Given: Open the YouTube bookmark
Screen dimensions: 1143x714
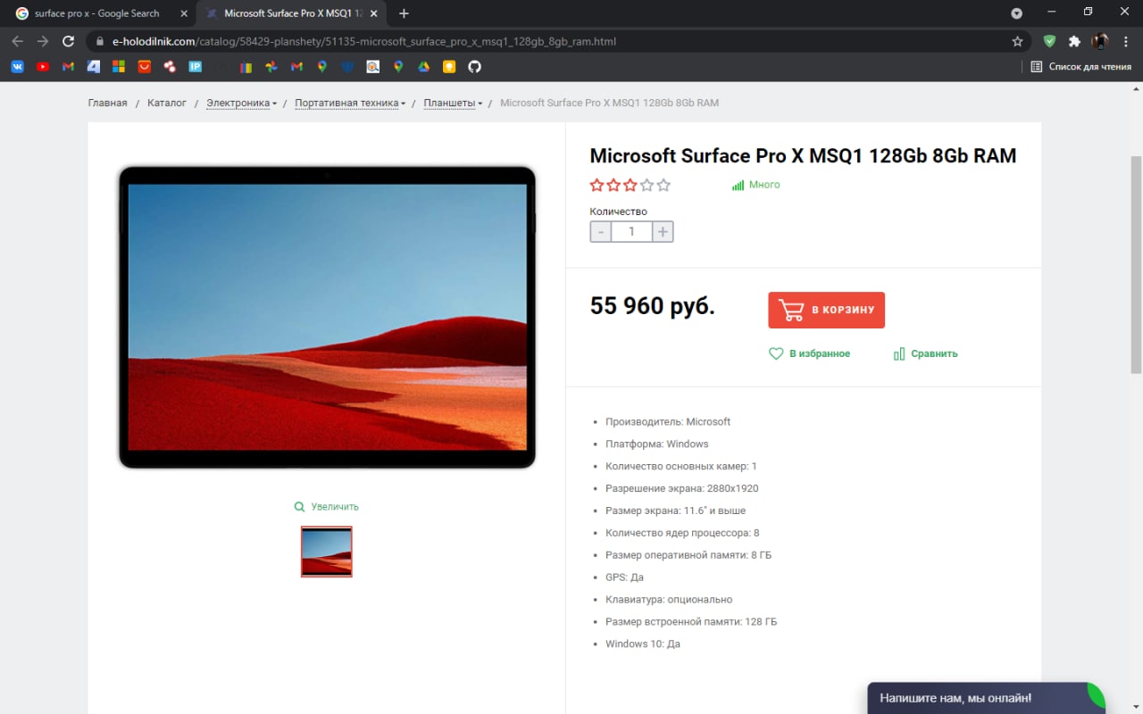Looking at the screenshot, I should coord(43,67).
